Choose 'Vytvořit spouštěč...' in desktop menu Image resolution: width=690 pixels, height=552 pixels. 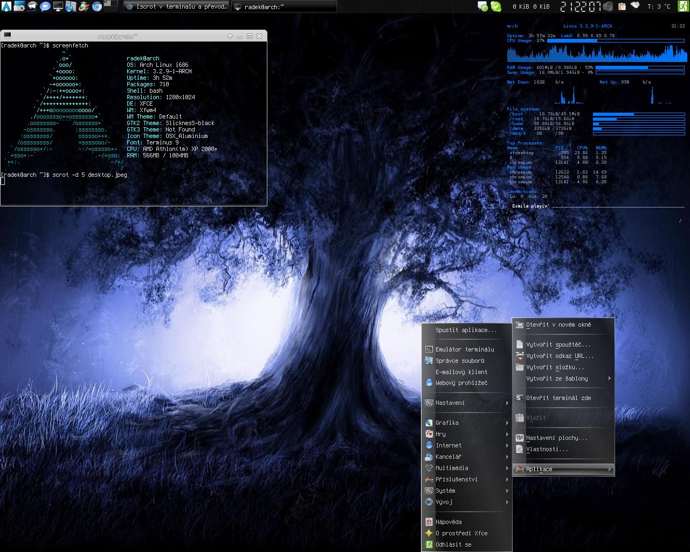tap(563, 344)
